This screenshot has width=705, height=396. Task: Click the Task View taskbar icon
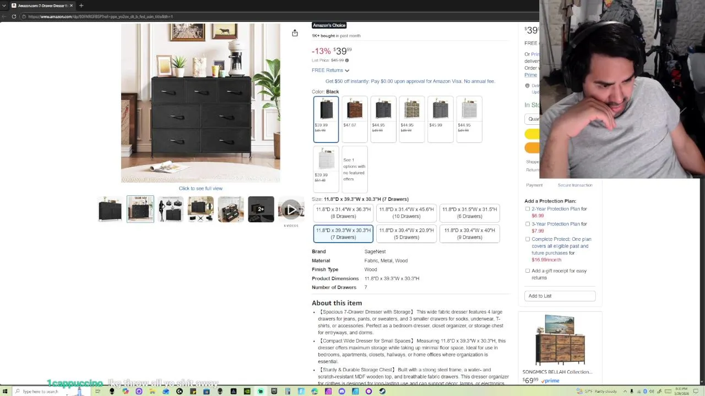pyautogui.click(x=98, y=392)
